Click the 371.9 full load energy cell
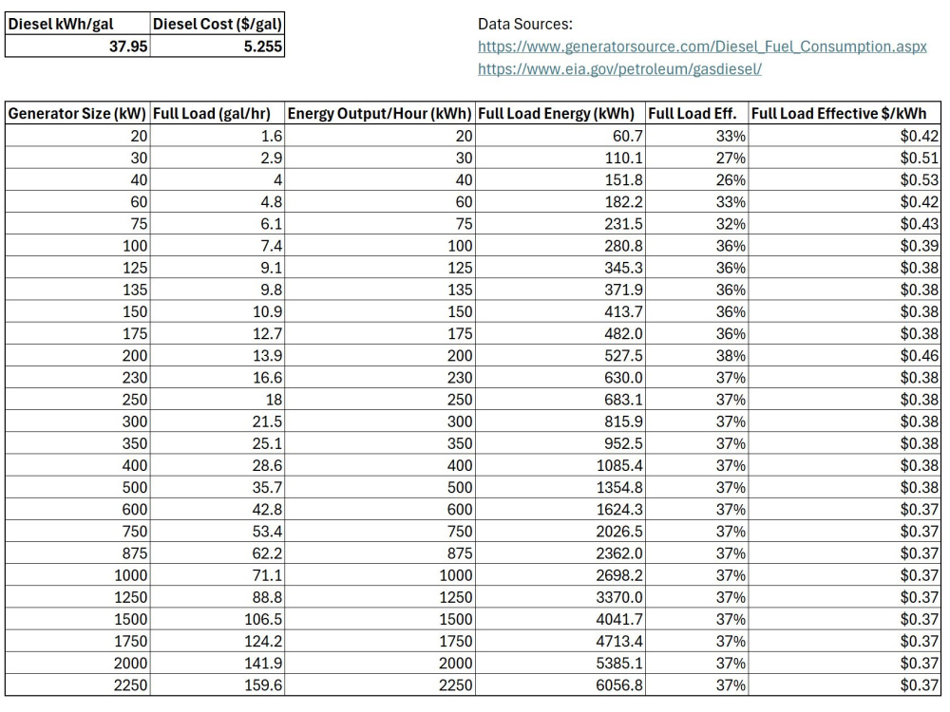This screenshot has width=950, height=712. (560, 289)
